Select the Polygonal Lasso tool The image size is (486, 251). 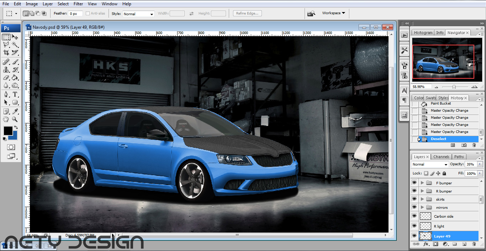tap(6, 45)
